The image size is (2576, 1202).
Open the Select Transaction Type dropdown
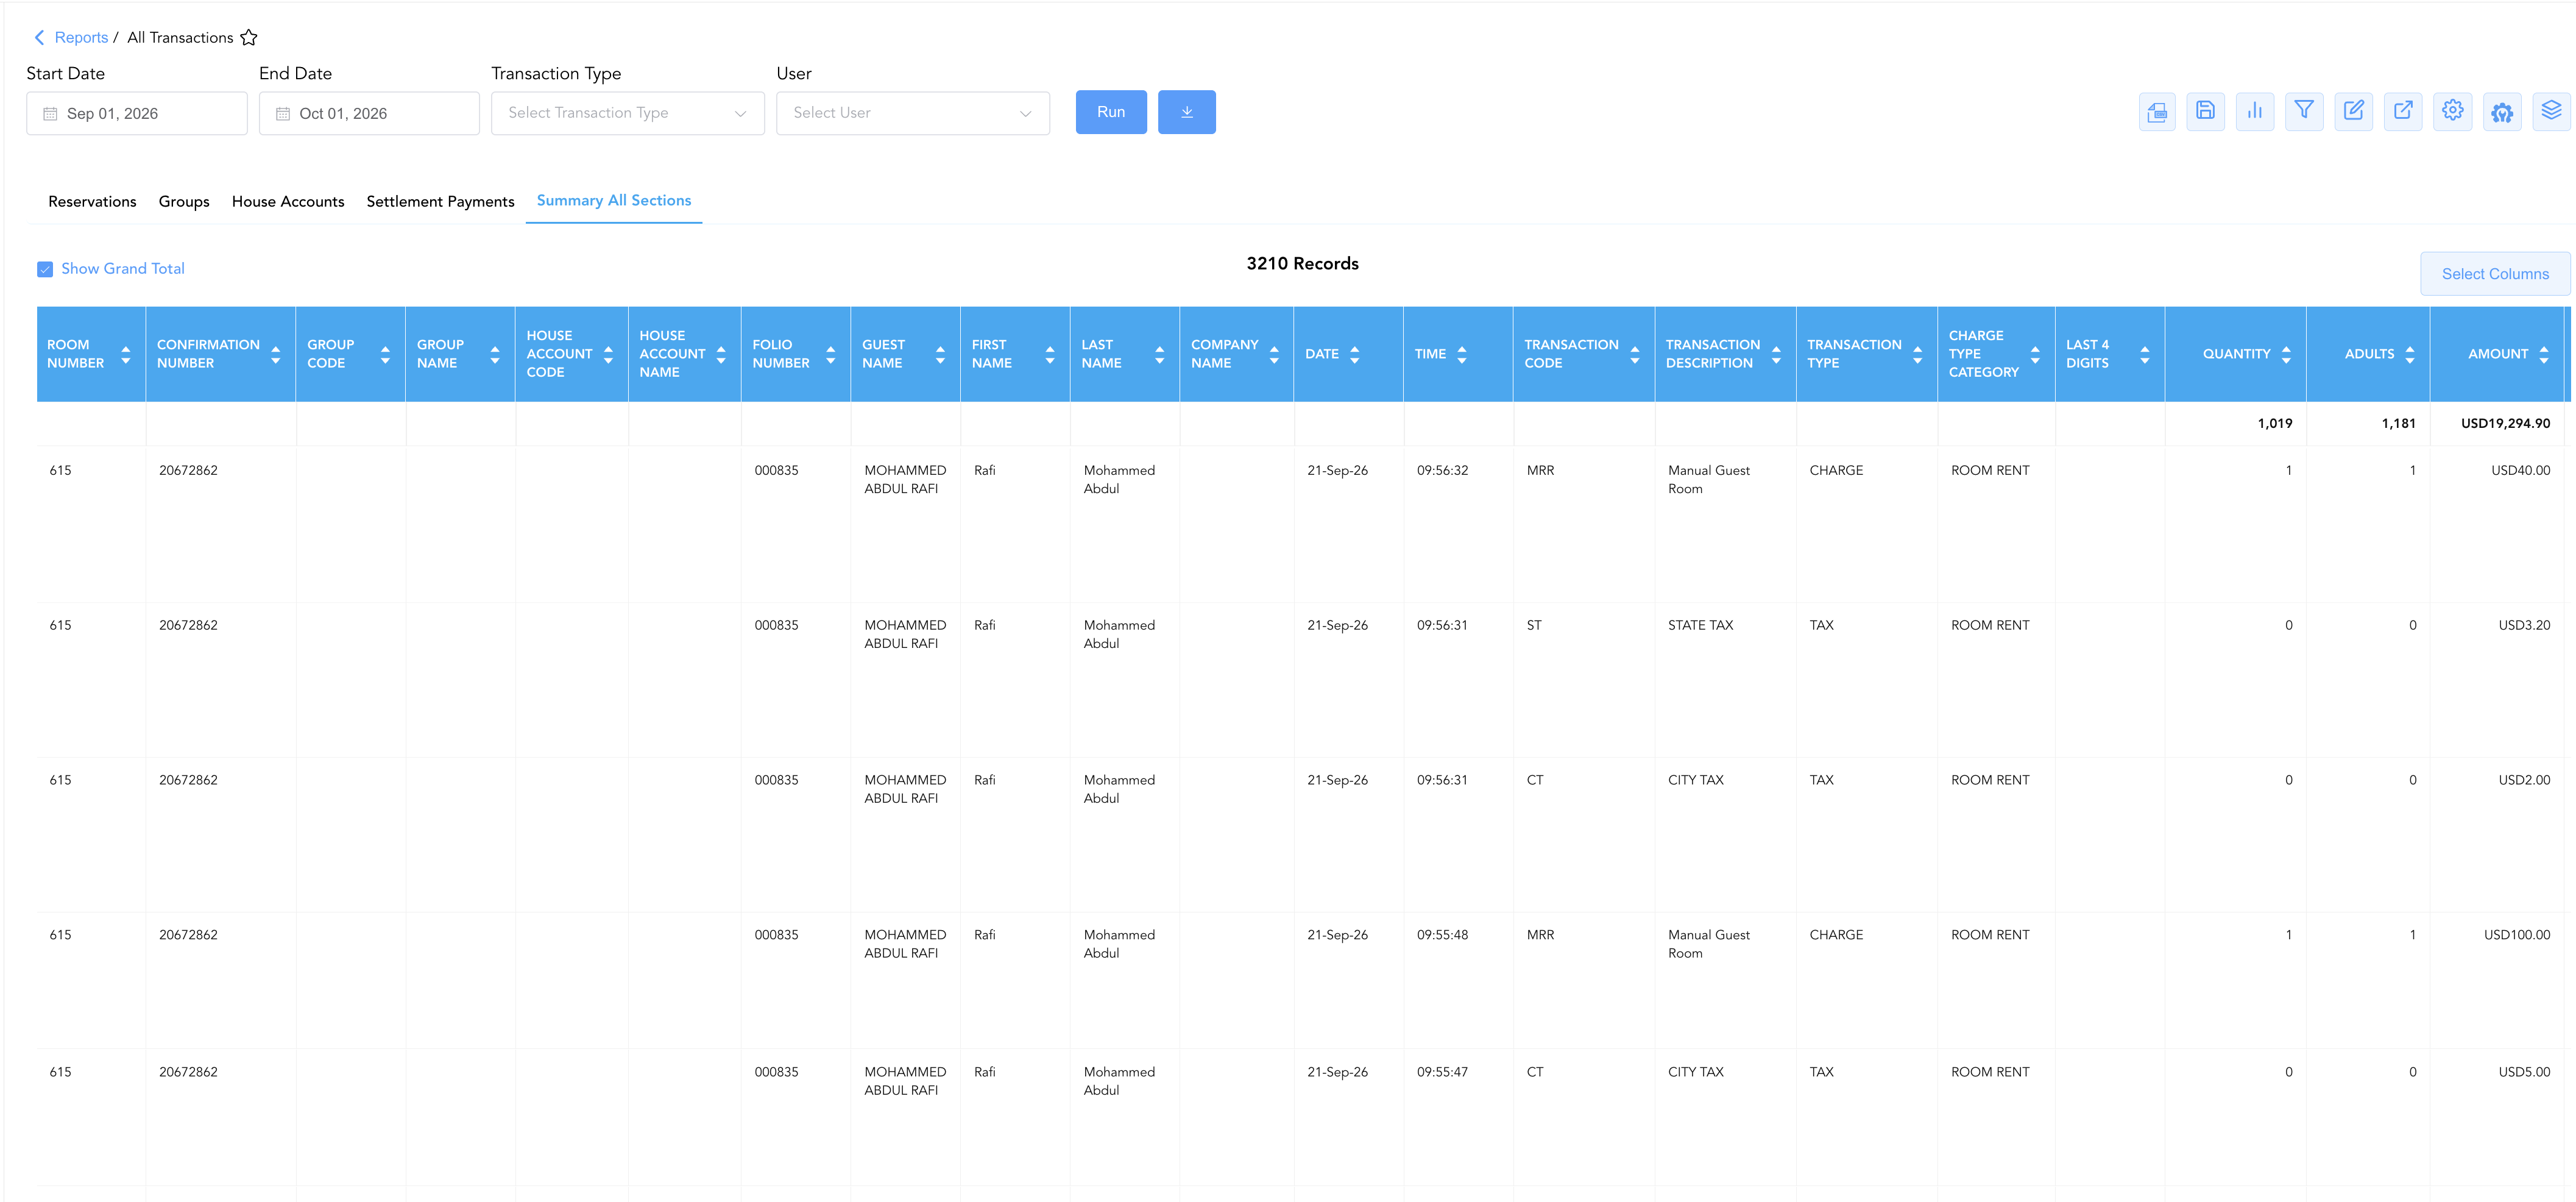[x=628, y=113]
